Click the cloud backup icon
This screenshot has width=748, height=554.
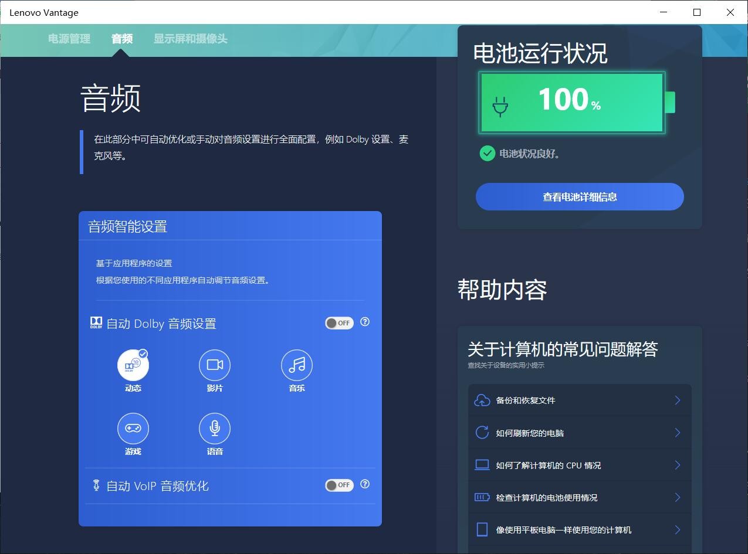pyautogui.click(x=482, y=400)
